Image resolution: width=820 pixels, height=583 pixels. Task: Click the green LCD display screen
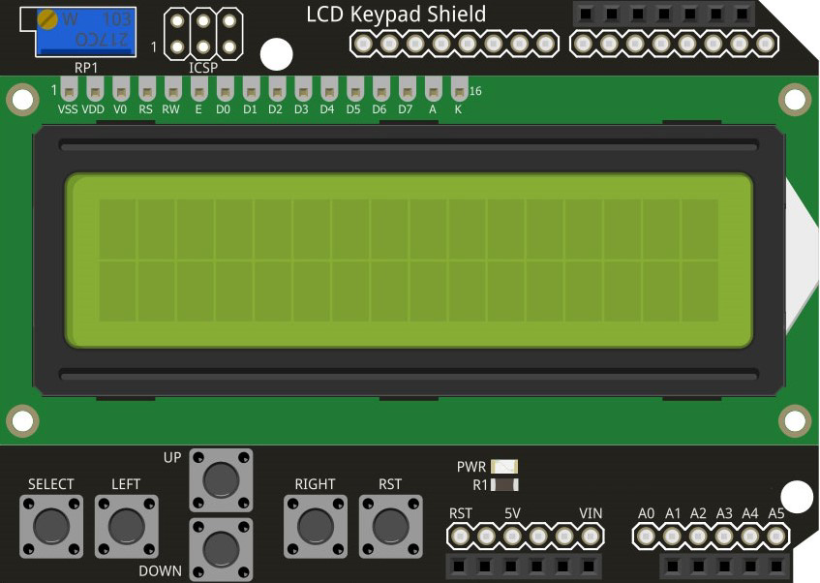409,261
